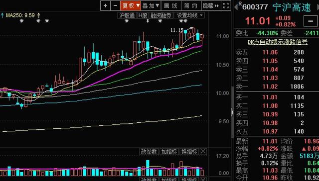The width and height of the screenshot is (319, 181).
Task: Close the volume indicator panel
Action: click(x=203, y=151)
